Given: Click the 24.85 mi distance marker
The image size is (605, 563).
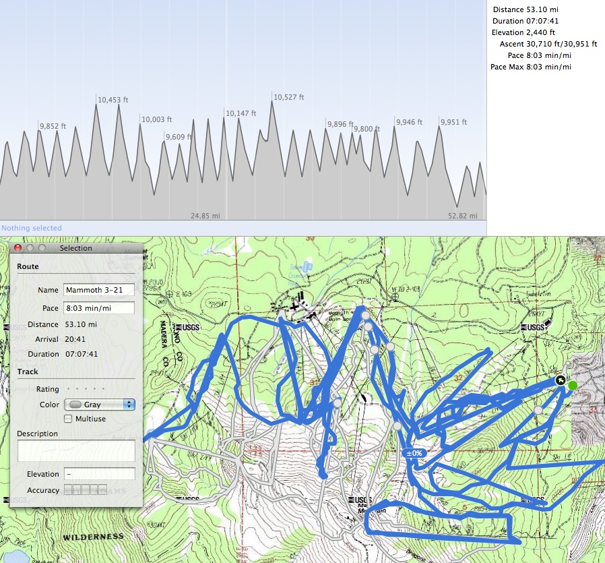Looking at the screenshot, I should point(205,216).
